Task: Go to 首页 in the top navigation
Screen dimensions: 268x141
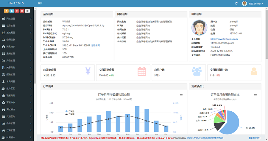Action: pos(40,3)
